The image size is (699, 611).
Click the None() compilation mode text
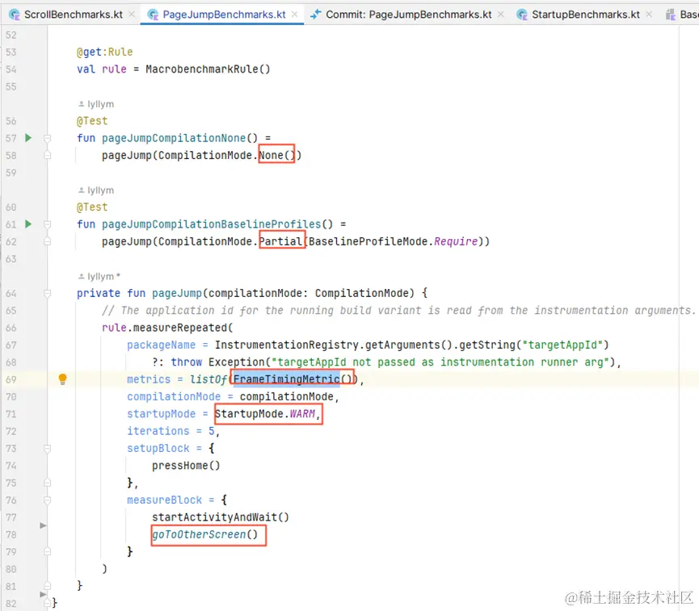[277, 155]
